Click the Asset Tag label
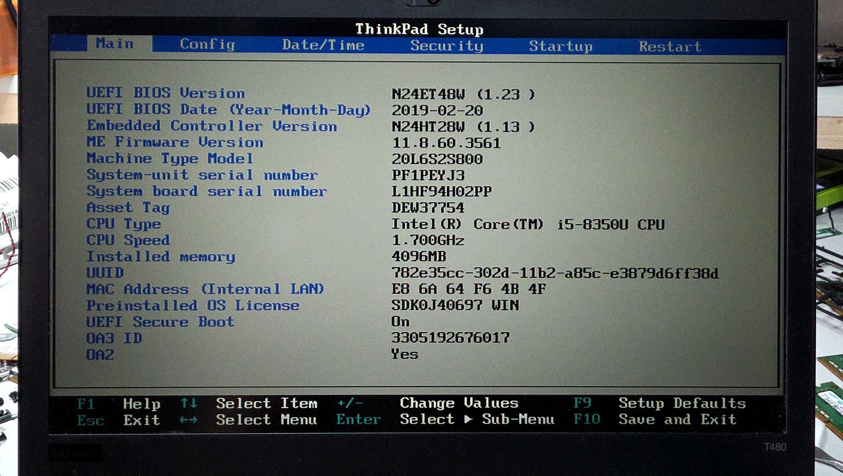This screenshot has width=843, height=476. [x=128, y=208]
